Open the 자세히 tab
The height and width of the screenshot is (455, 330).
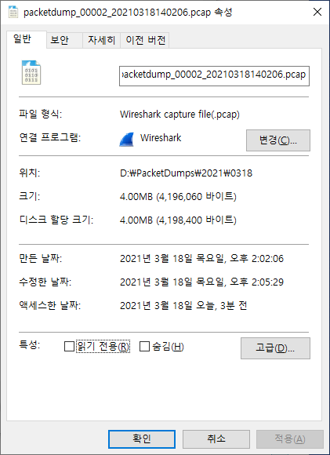[101, 40]
